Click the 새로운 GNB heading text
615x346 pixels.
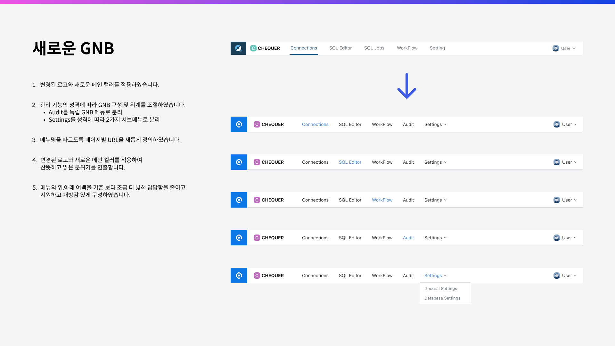coord(73,49)
